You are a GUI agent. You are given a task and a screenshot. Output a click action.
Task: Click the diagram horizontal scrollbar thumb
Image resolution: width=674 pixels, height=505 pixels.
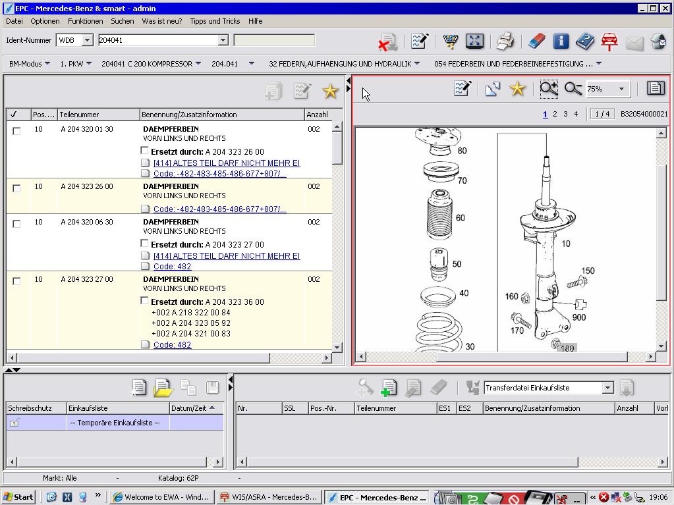pos(532,356)
